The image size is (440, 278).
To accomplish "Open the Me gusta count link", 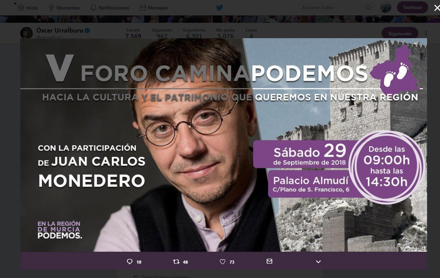I will pyautogui.click(x=225, y=33).
